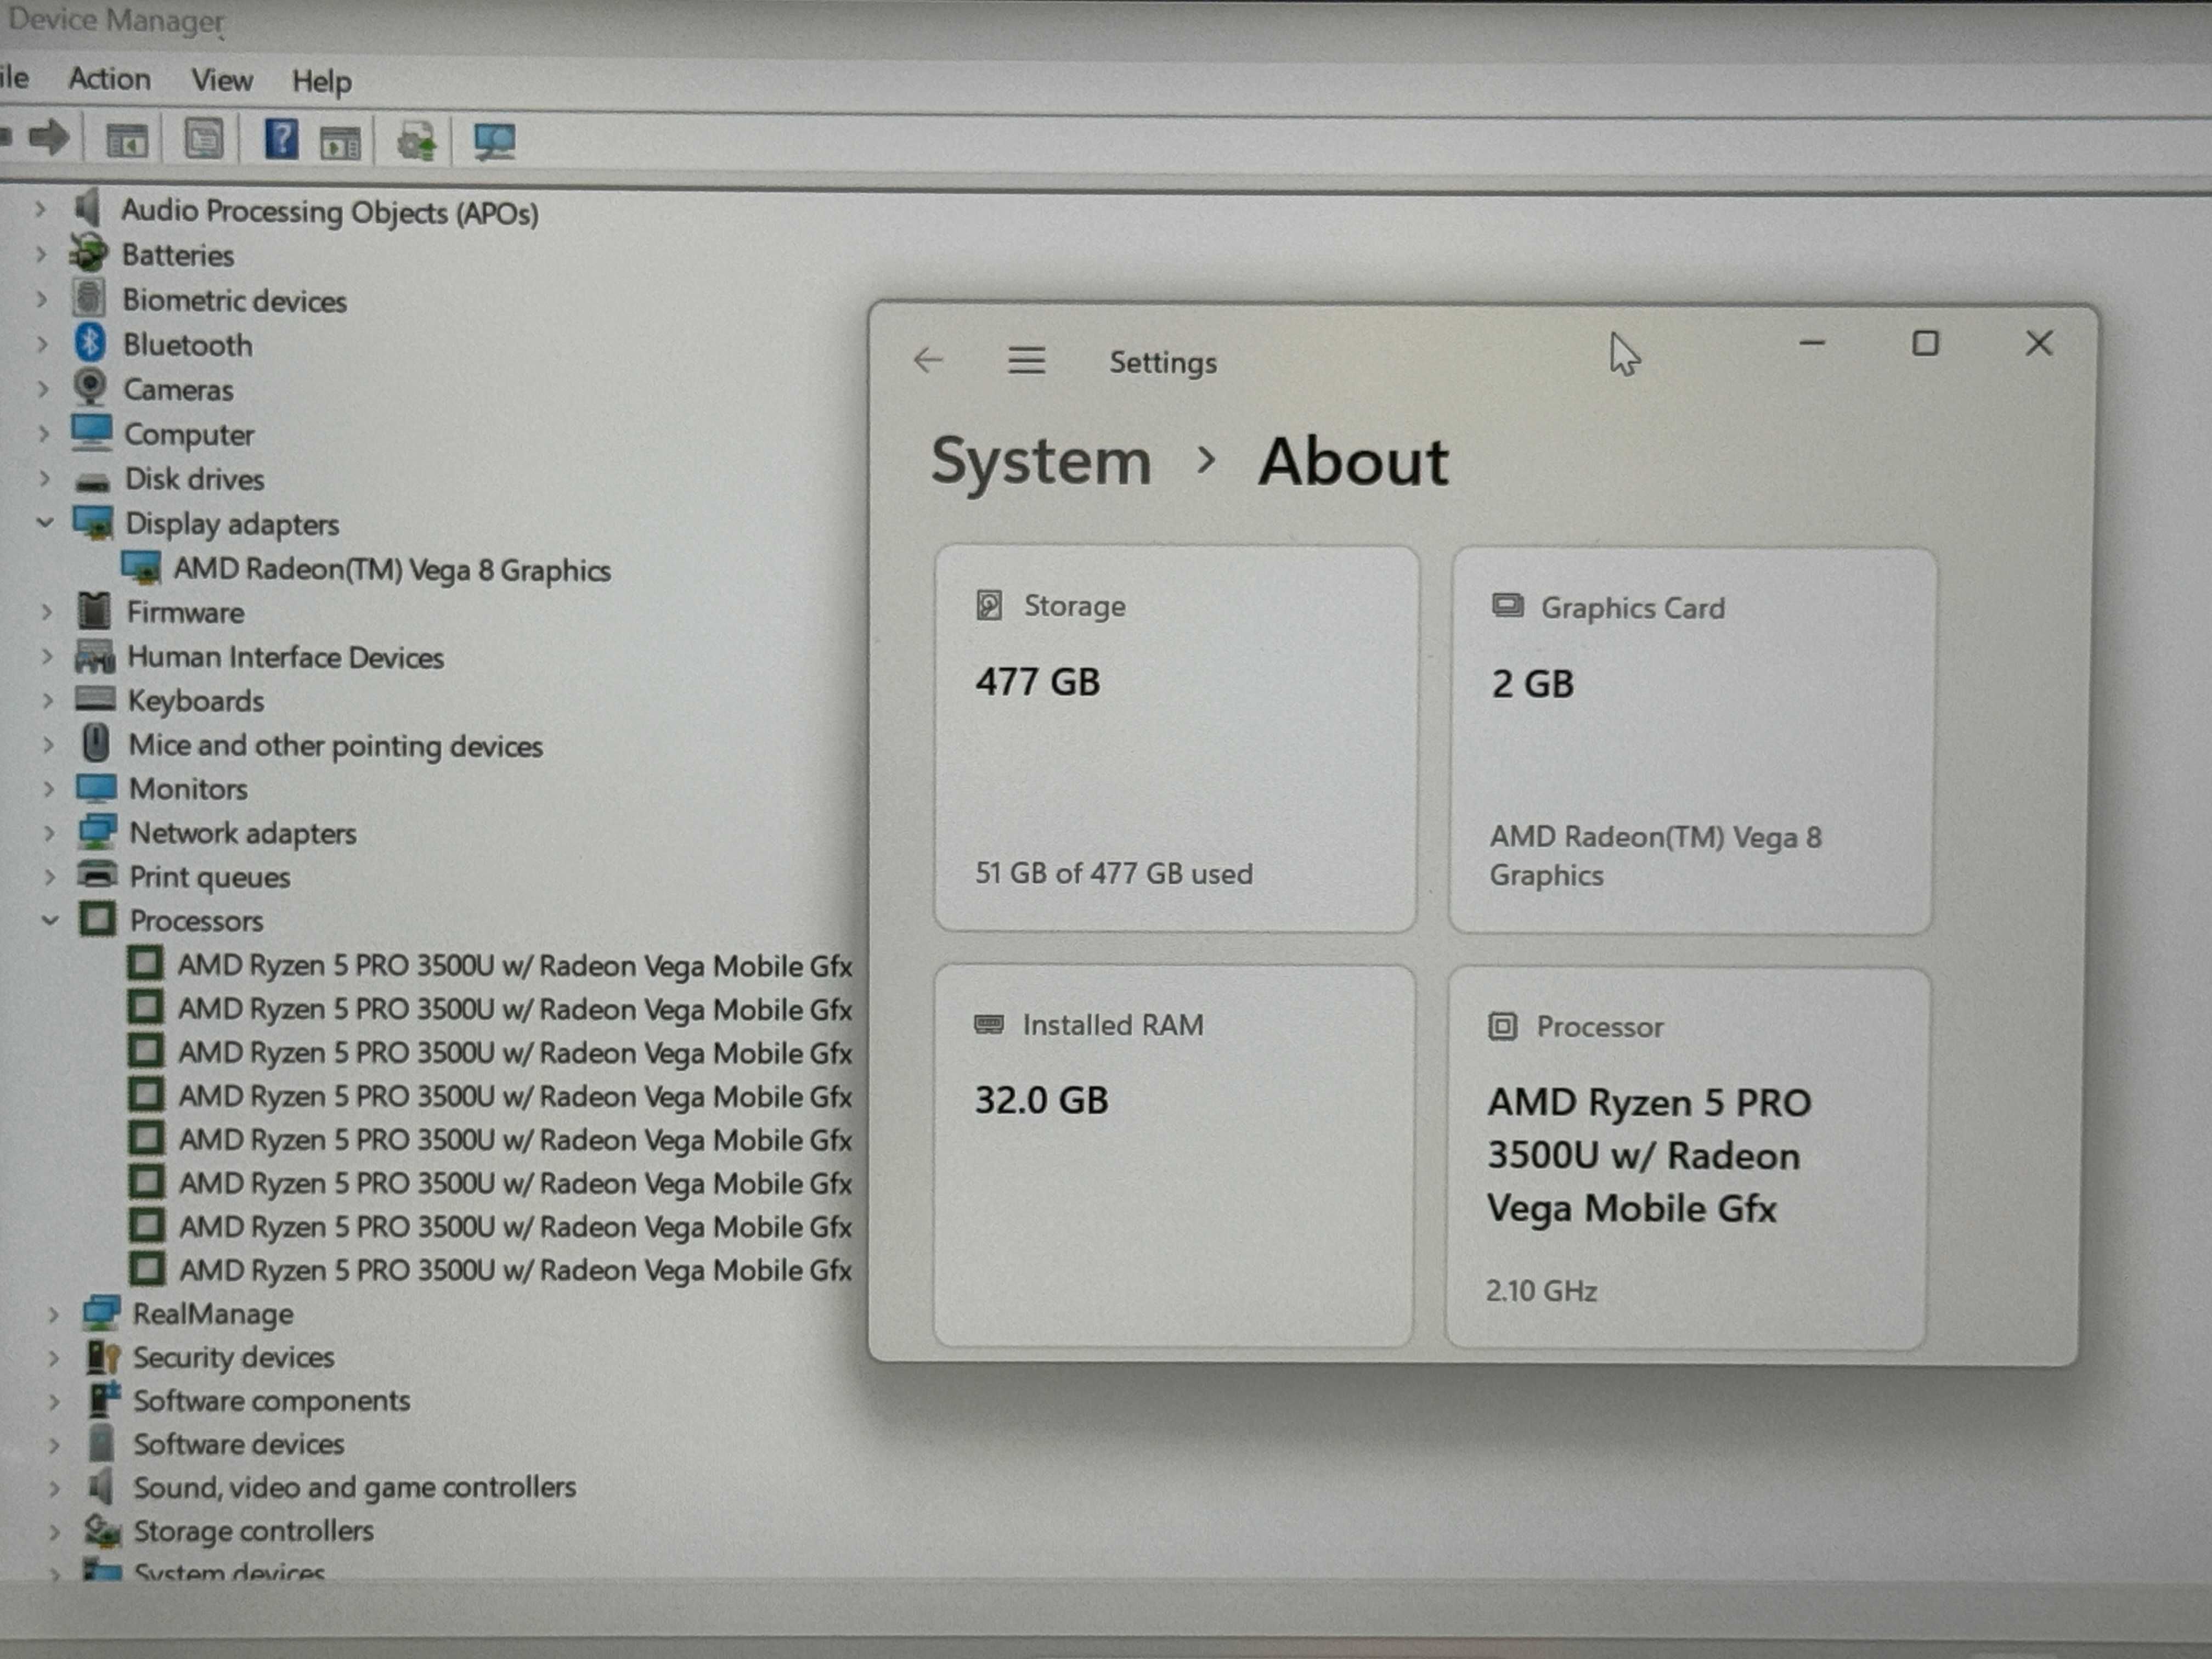The height and width of the screenshot is (1659, 2212).
Task: Go back using the Settings back arrow
Action: point(928,360)
